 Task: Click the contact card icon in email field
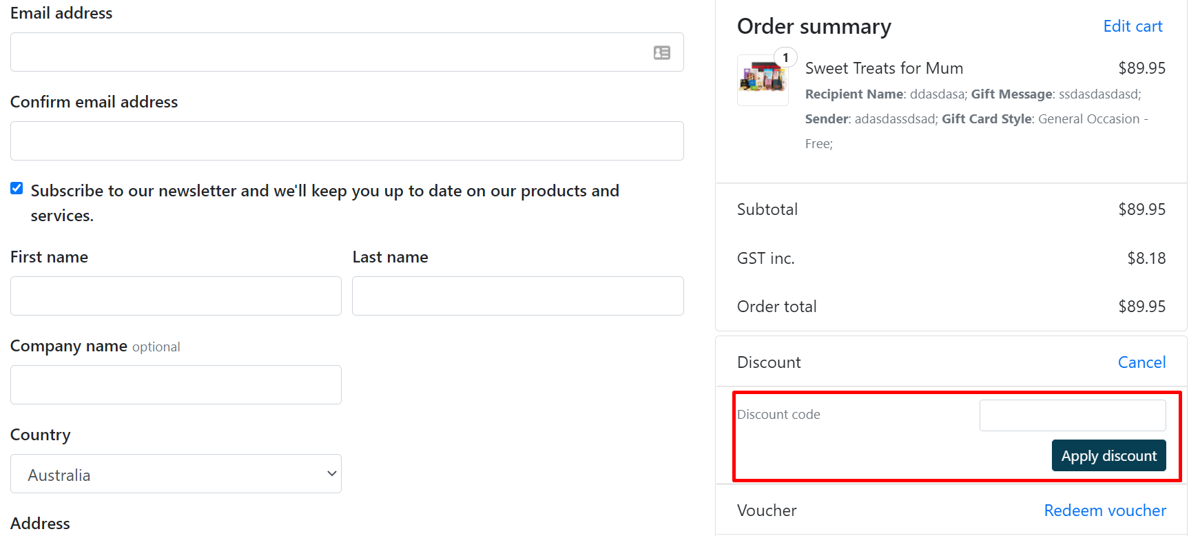[661, 52]
